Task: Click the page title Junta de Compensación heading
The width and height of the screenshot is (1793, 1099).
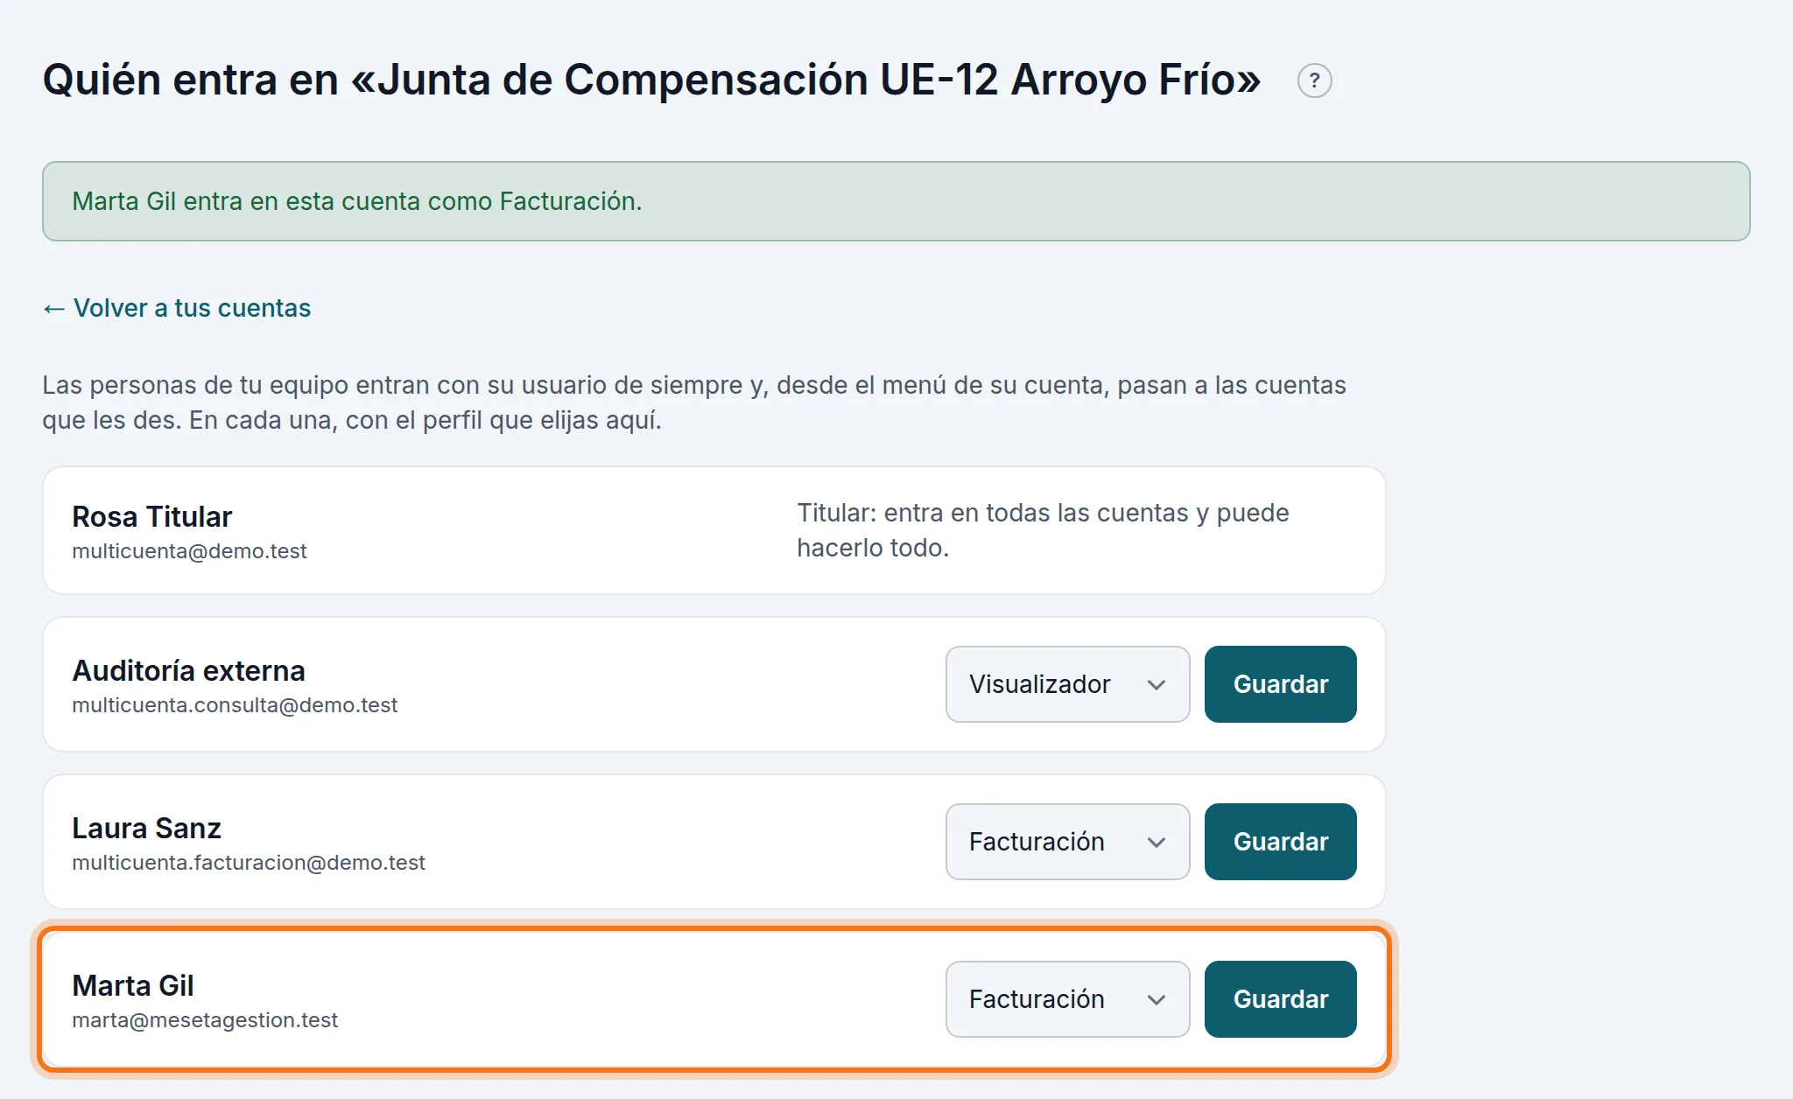Action: pyautogui.click(x=651, y=80)
